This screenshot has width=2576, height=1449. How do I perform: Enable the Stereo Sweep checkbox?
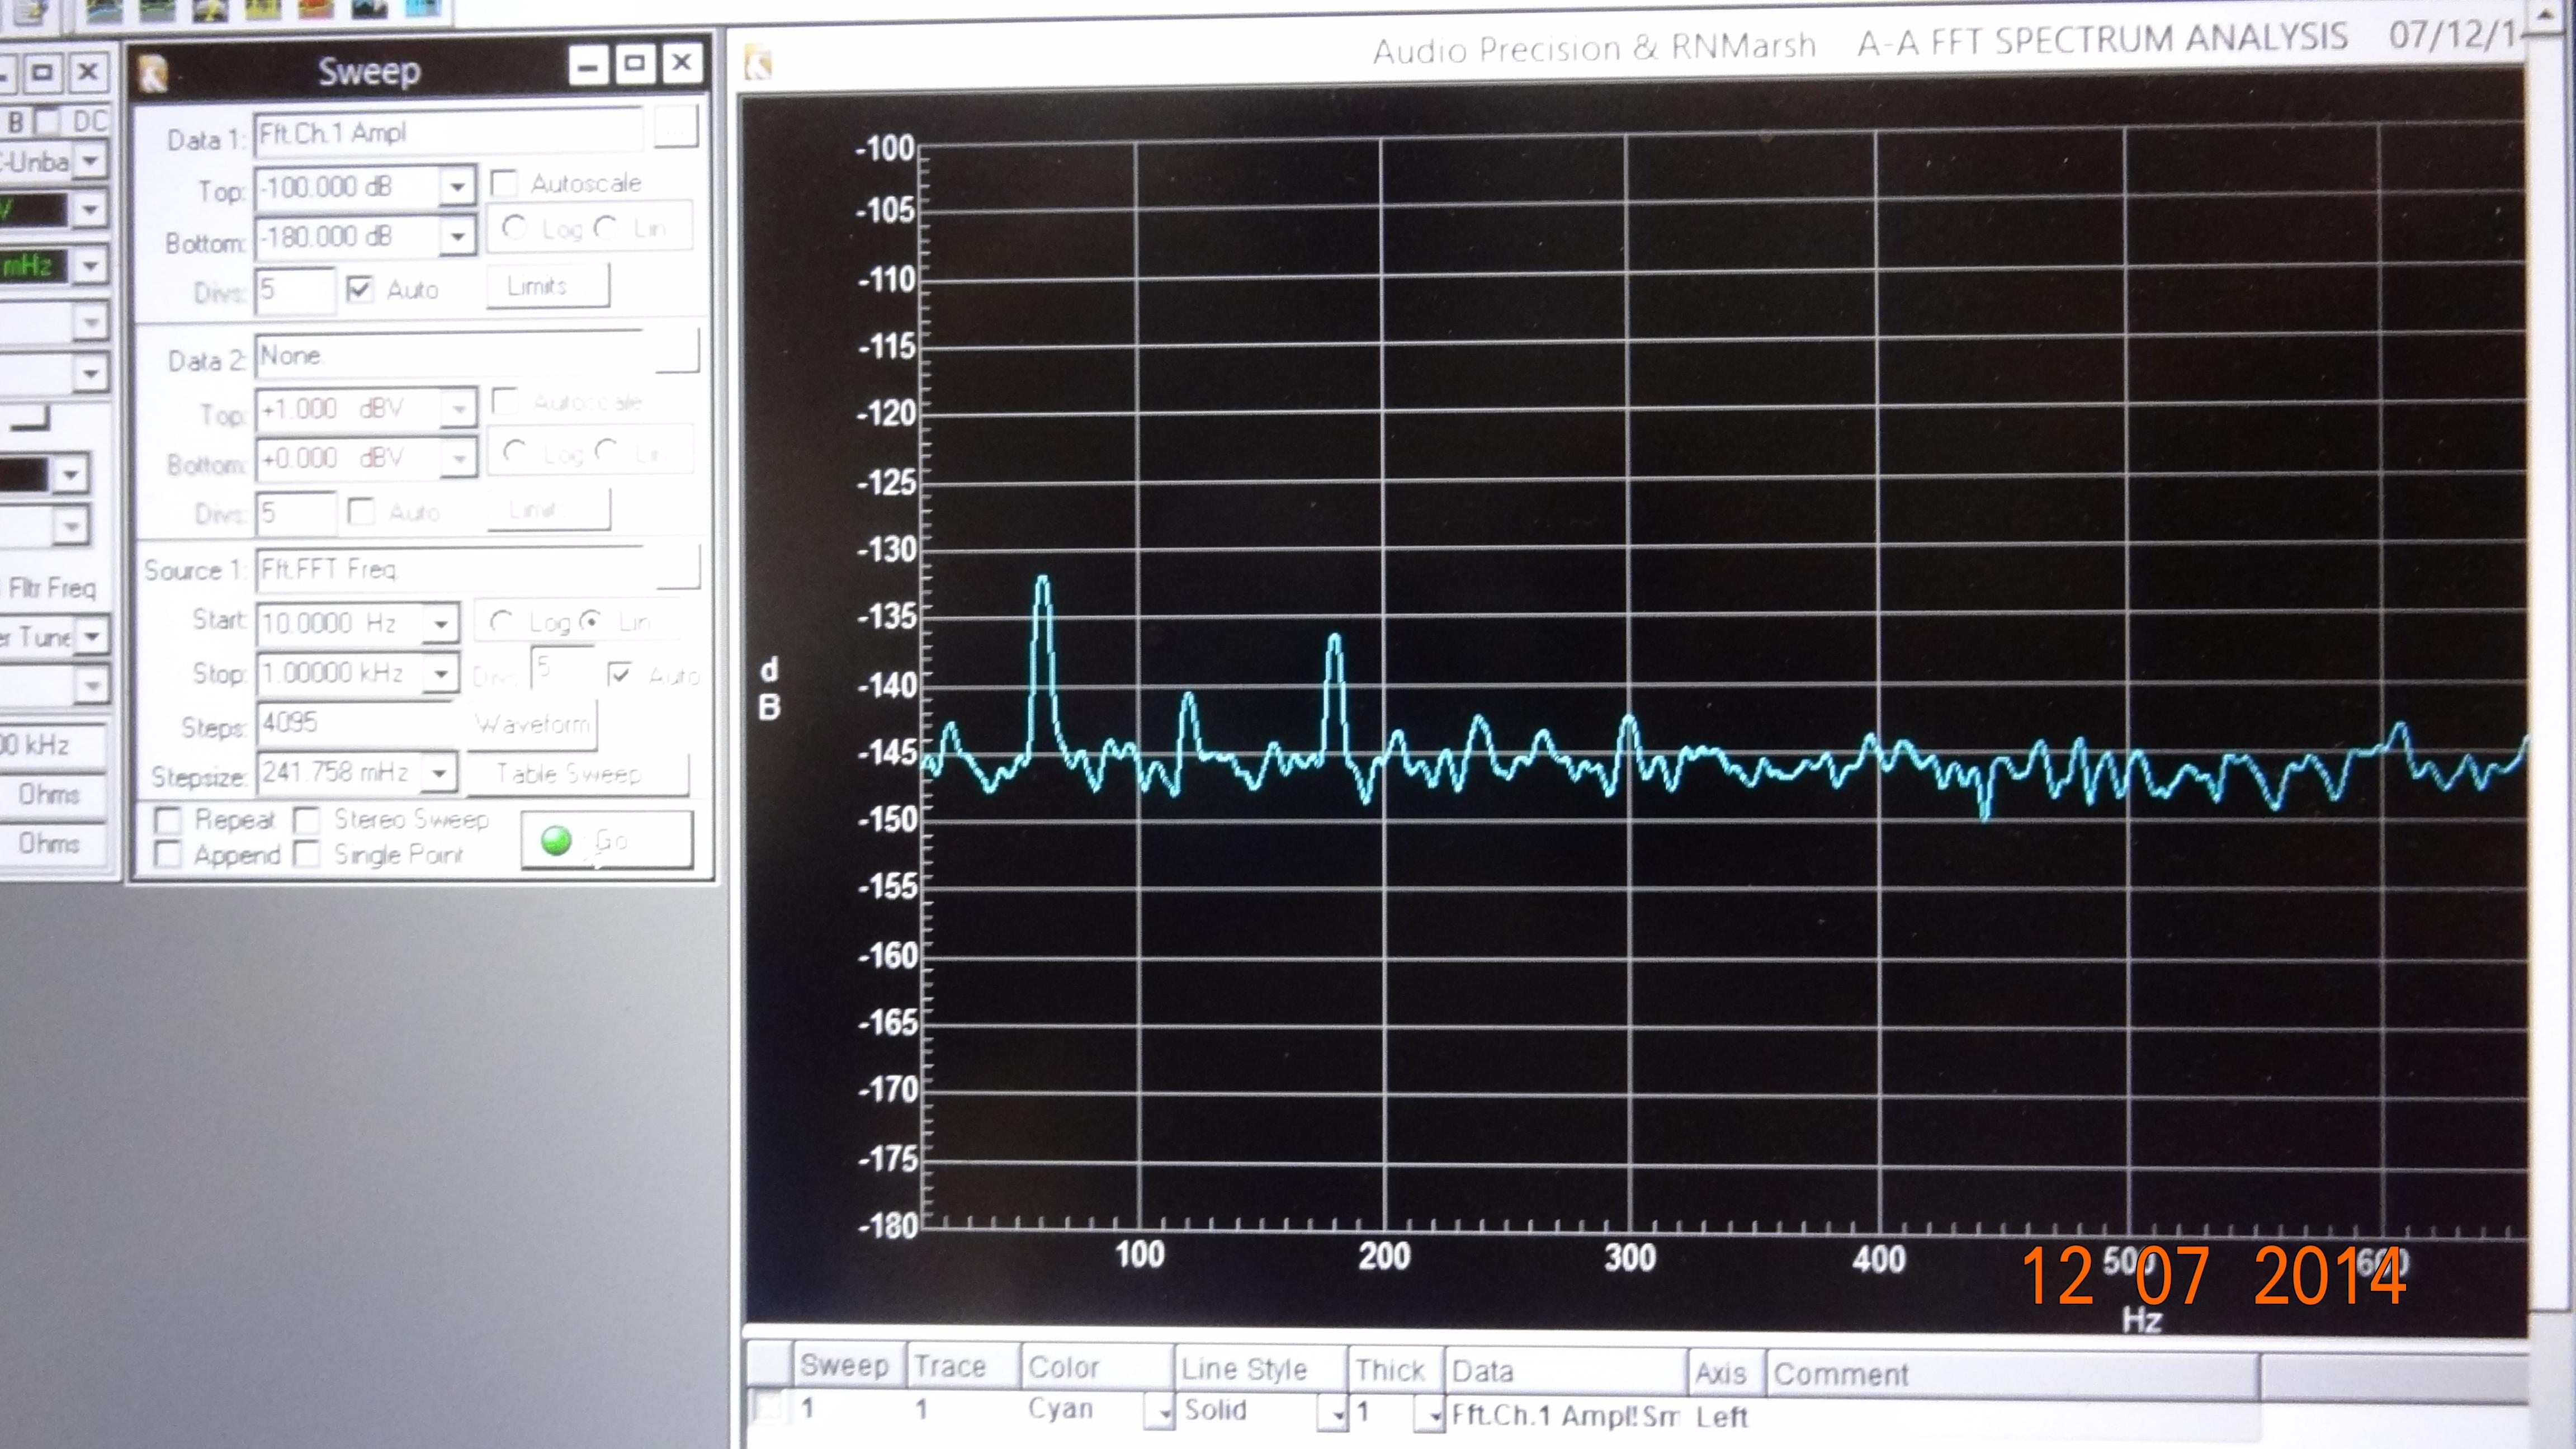pos(307,820)
